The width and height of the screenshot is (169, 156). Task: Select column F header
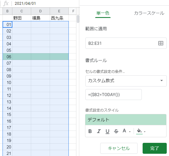73,11
